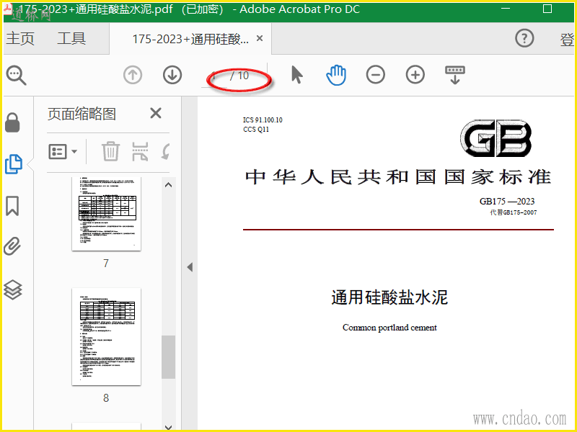Close the 175-2023 document tab

tap(260, 38)
